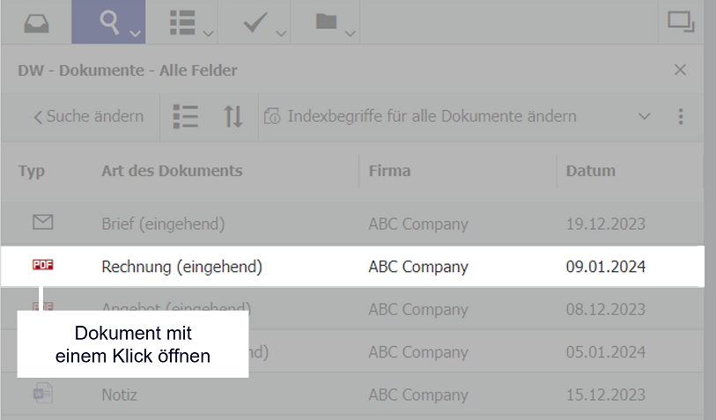
Task: Click Suche ändern back button
Action: pos(88,116)
